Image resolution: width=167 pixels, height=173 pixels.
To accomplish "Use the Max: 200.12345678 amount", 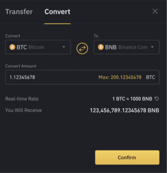I will 120,77.
